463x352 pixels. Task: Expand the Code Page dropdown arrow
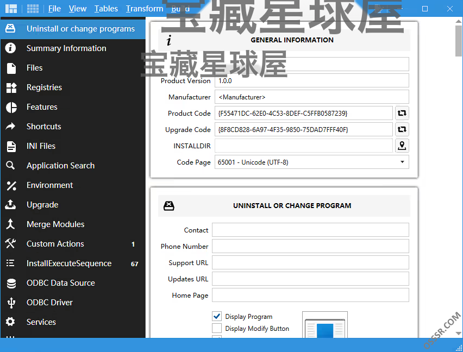(402, 162)
